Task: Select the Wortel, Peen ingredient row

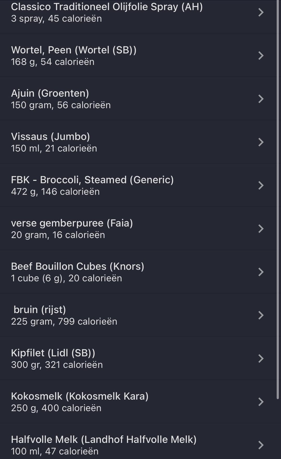Action: (74, 55)
